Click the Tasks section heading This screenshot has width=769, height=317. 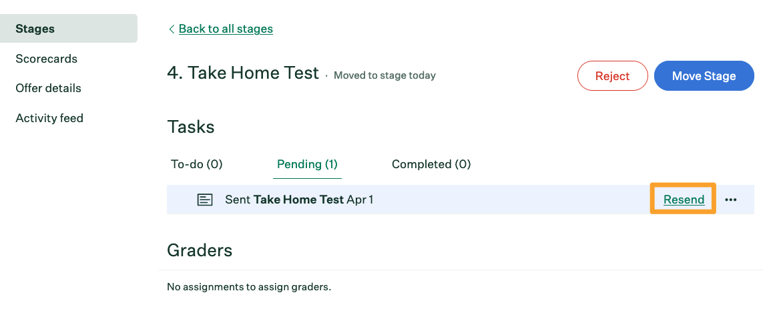[191, 127]
